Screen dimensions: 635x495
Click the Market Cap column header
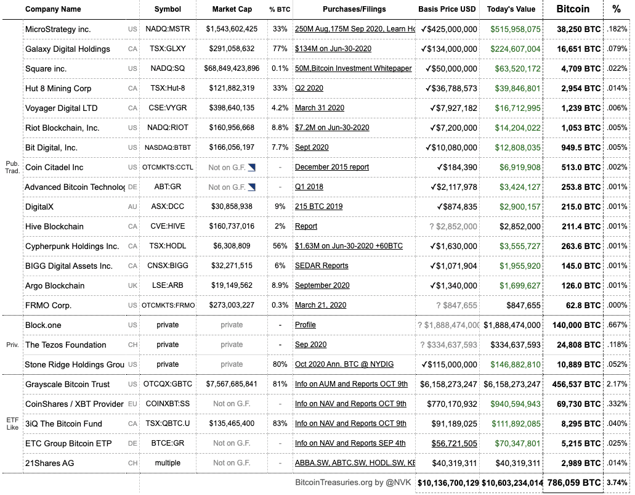pyautogui.click(x=232, y=9)
